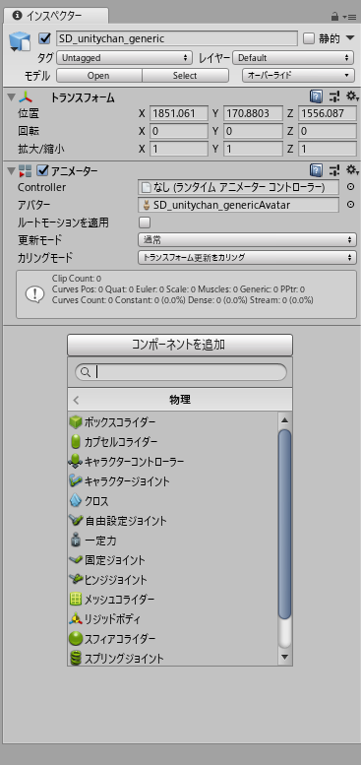Screen dimensions: 361x765
Task: Click Add Component (コンポーネントを追加) button
Action: click(x=179, y=345)
